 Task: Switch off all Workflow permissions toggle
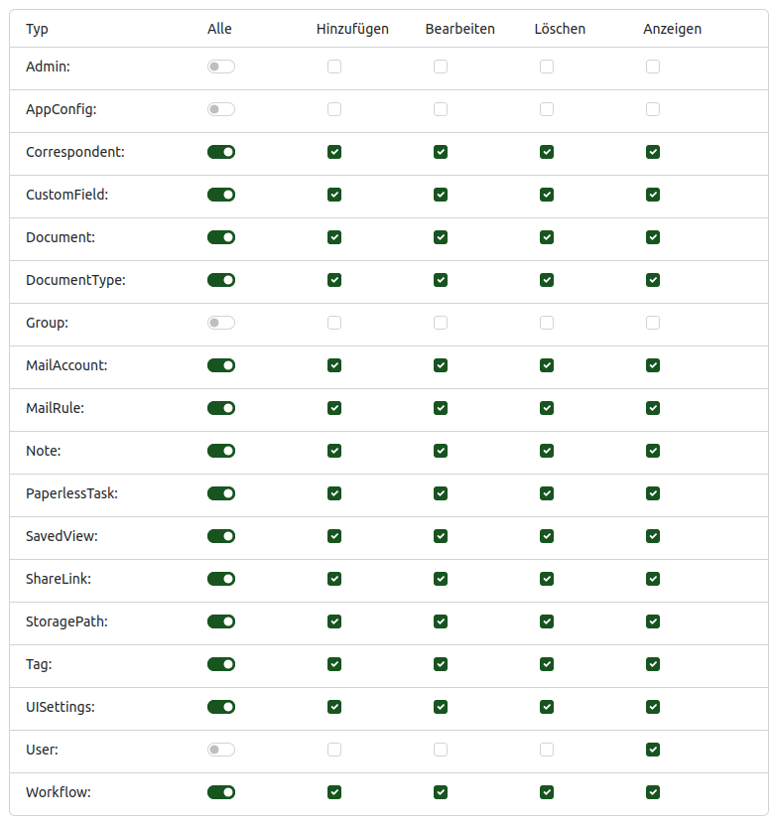221,792
